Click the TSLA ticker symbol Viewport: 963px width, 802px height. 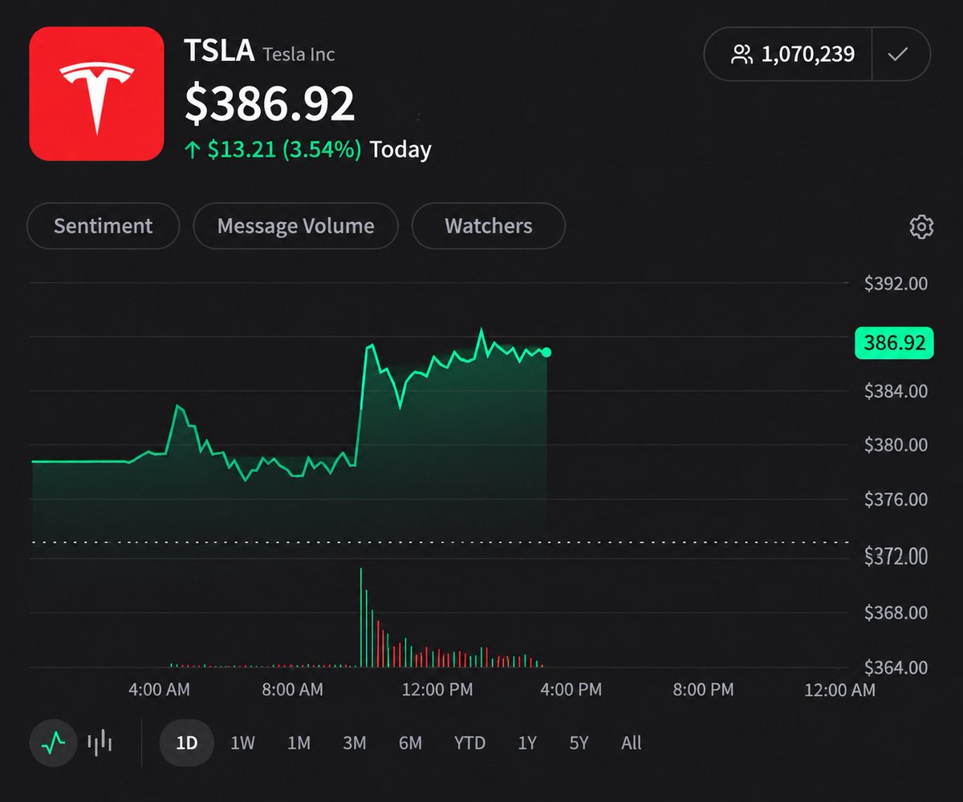(219, 51)
